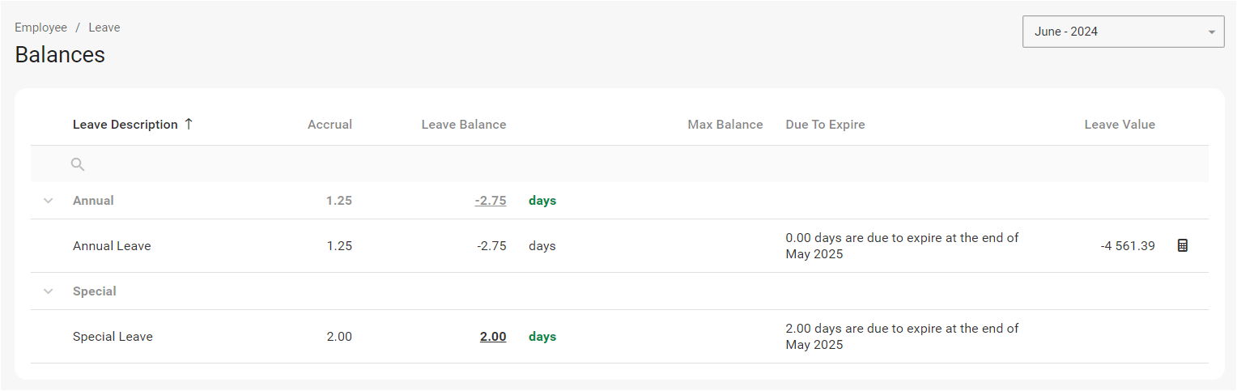Collapse the Annual leave group

point(49,201)
